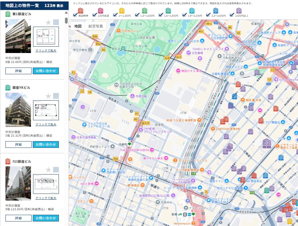Select the カフェバー トラックス marker
This screenshot has width=298, height=226.
(175, 160)
